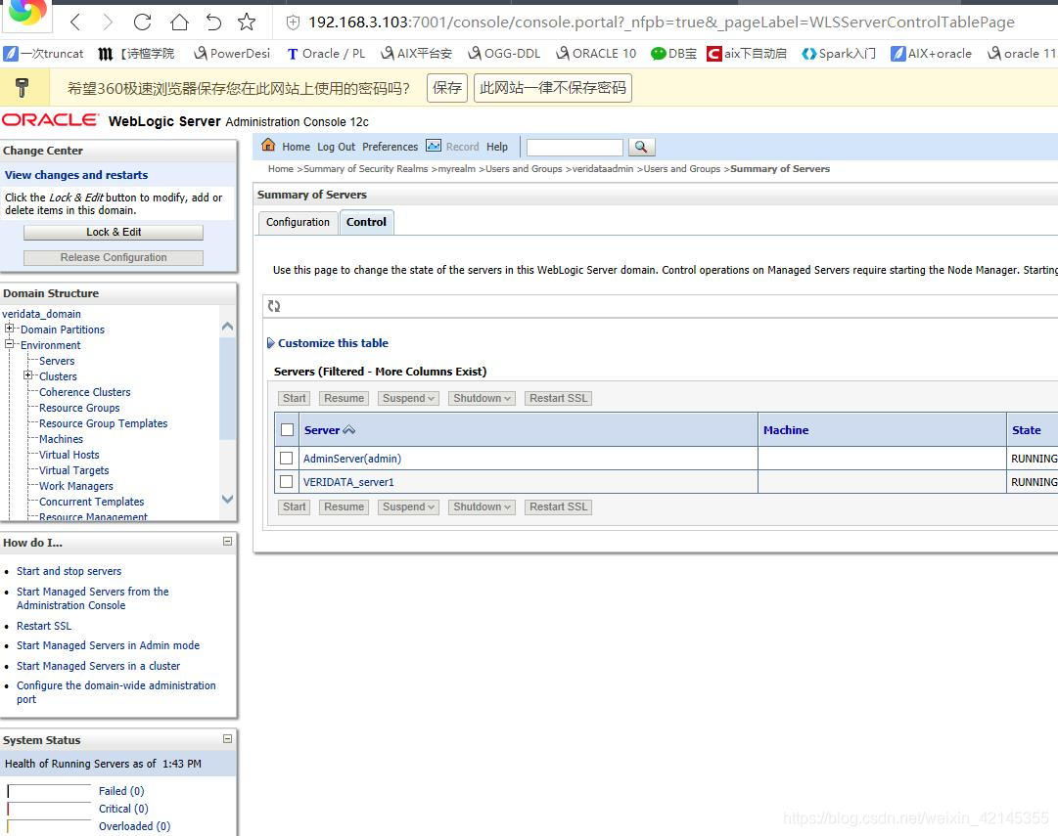Click the top Restart SSL button

point(558,399)
